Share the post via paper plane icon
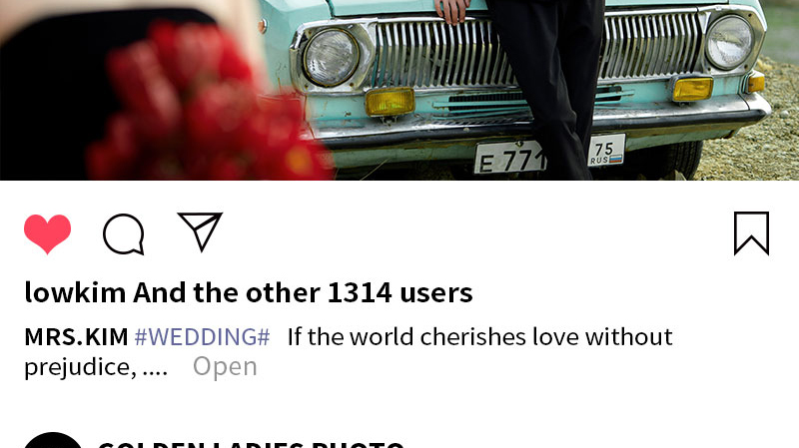The image size is (799, 448). tap(200, 231)
